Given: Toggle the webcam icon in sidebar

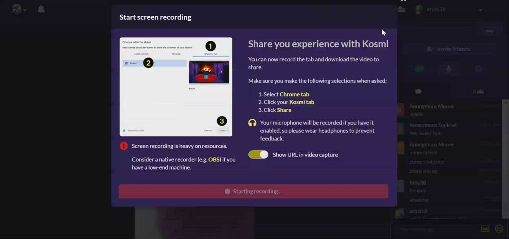Looking at the screenshot, I should pos(479,69).
